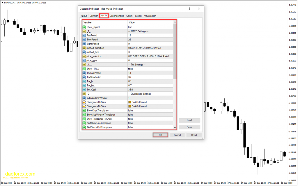This screenshot has height=186, width=298.
Task: Click the inputs list vertical scrollbar thumb
Action: 175,51
